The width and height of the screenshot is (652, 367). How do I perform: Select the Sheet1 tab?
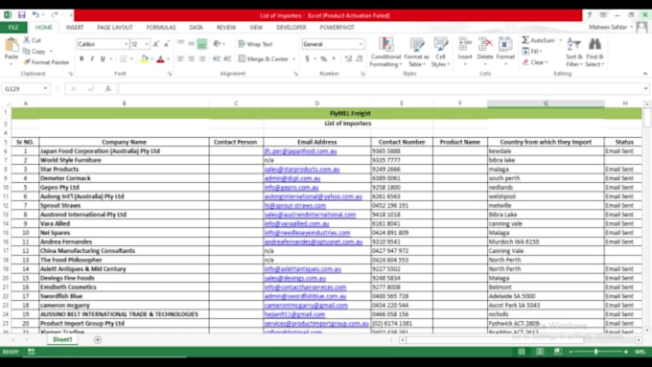pos(62,339)
